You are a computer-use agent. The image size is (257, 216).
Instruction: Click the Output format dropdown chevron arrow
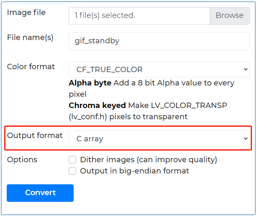245,139
